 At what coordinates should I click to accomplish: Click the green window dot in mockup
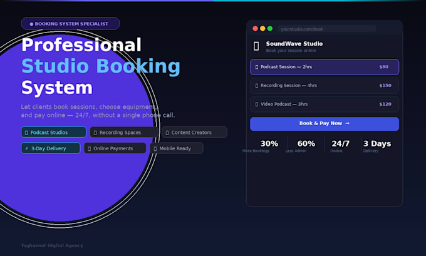(x=270, y=29)
